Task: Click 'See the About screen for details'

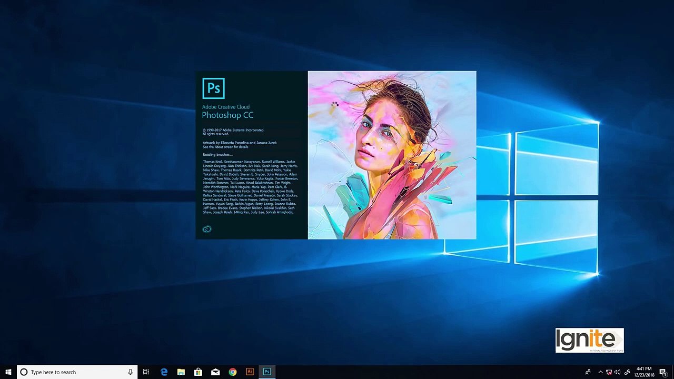Action: [x=225, y=147]
